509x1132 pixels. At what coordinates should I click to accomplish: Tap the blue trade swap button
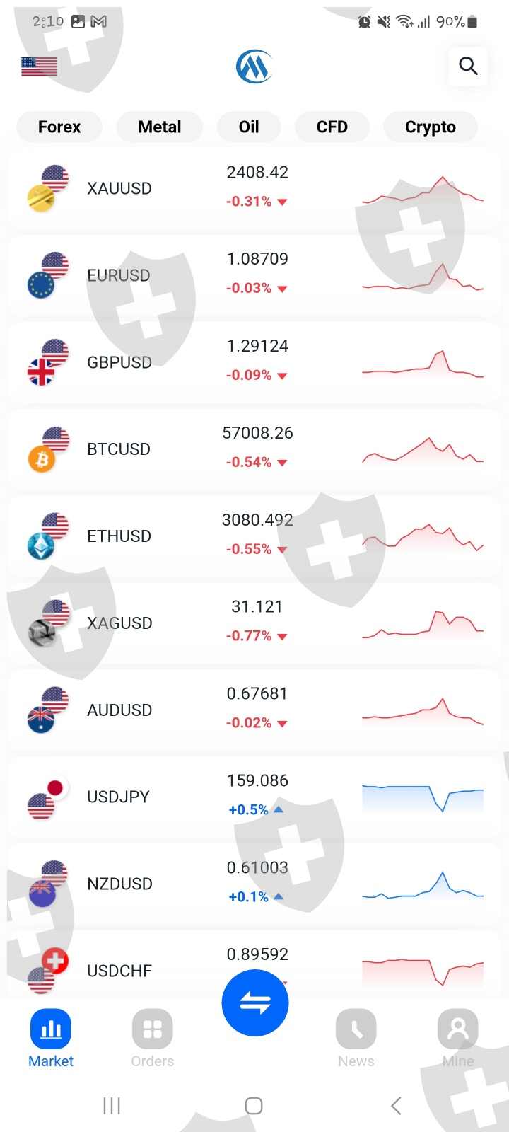[255, 1003]
